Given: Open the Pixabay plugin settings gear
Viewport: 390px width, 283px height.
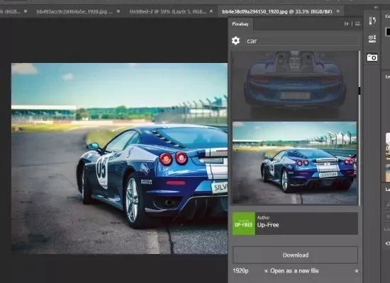Looking at the screenshot, I should pyautogui.click(x=235, y=41).
